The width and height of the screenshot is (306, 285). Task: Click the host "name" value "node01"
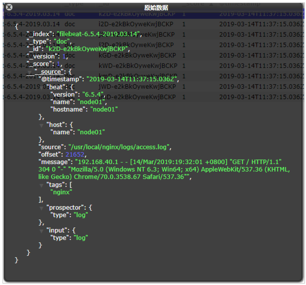coord(91,132)
